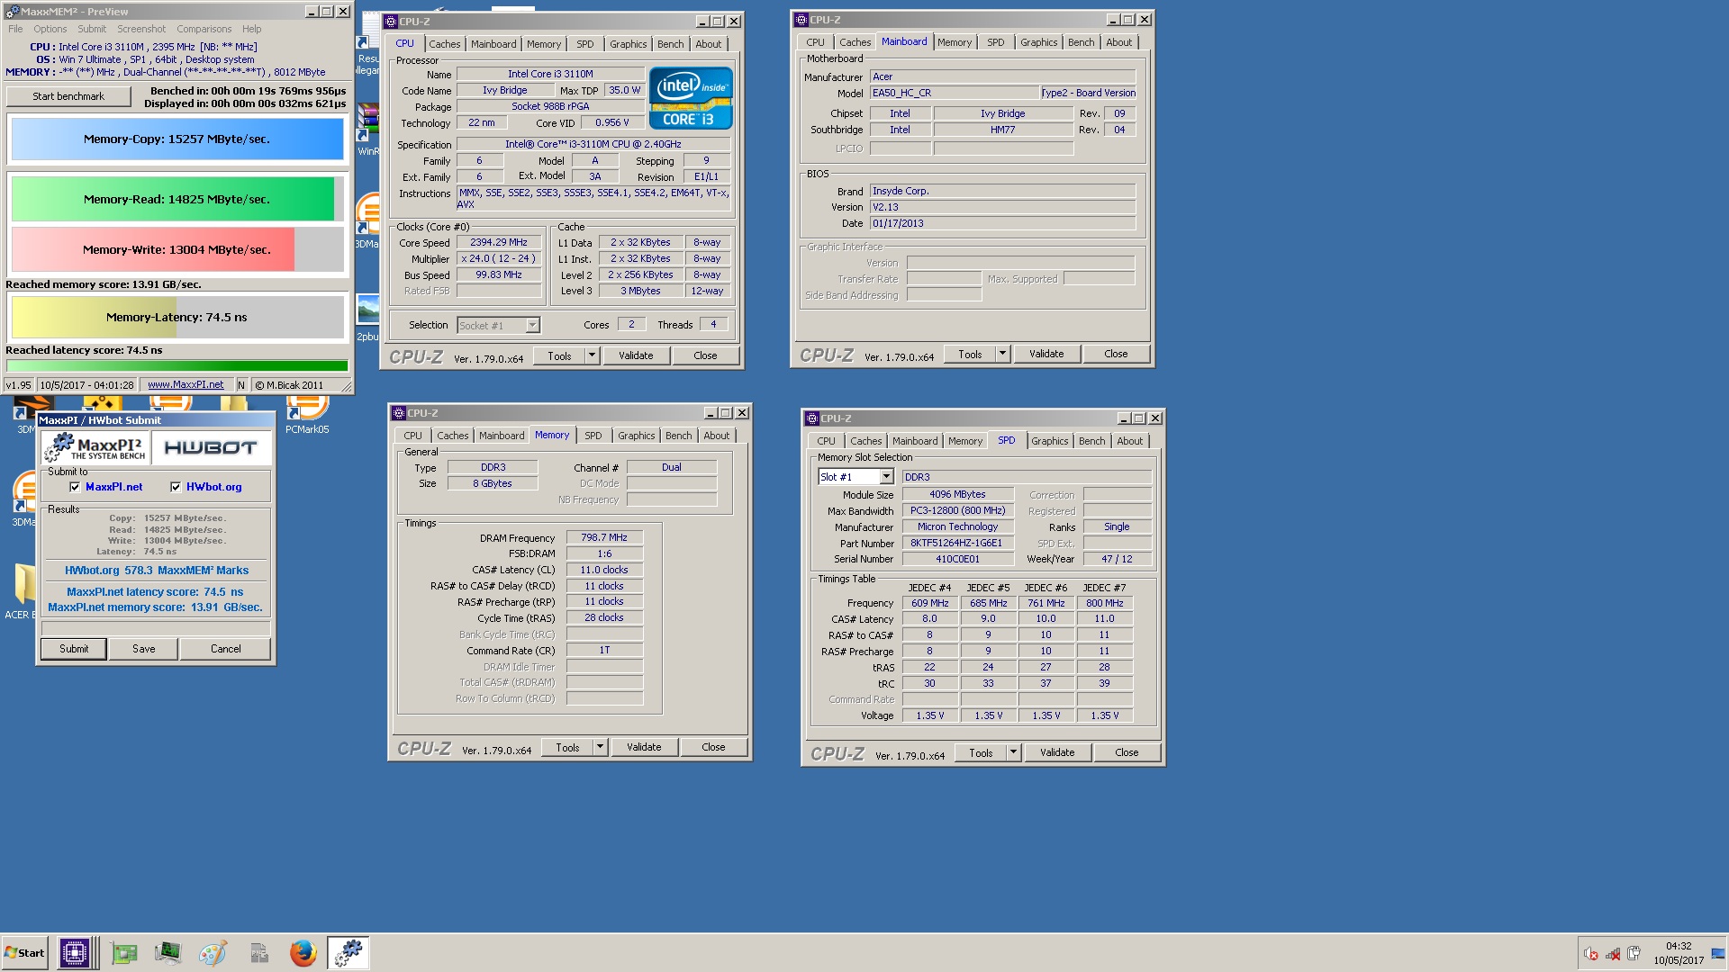This screenshot has width=1729, height=972.
Task: Switch to Bench tab in the Mainboard window
Action: click(1082, 42)
